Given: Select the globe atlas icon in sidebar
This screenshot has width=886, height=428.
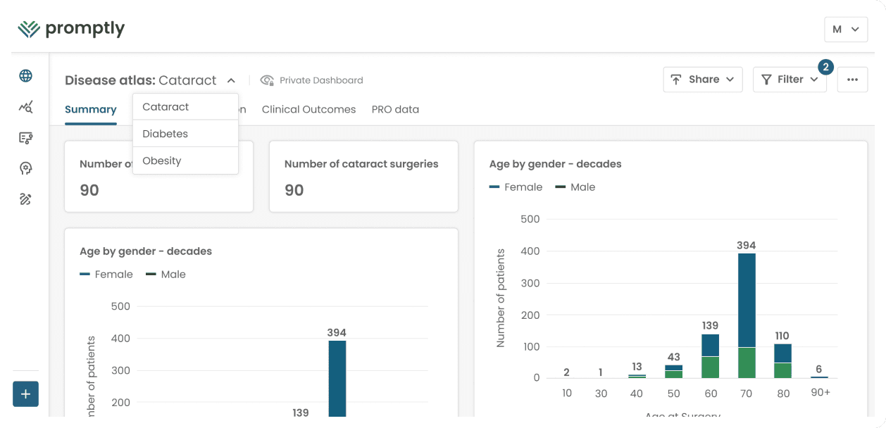Looking at the screenshot, I should pos(25,75).
